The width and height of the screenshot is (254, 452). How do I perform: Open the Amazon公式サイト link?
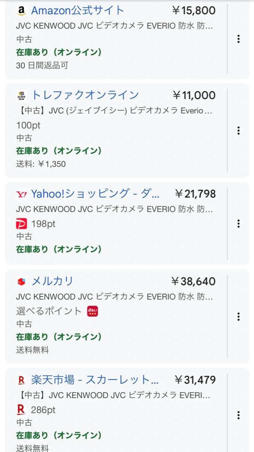coord(77,10)
